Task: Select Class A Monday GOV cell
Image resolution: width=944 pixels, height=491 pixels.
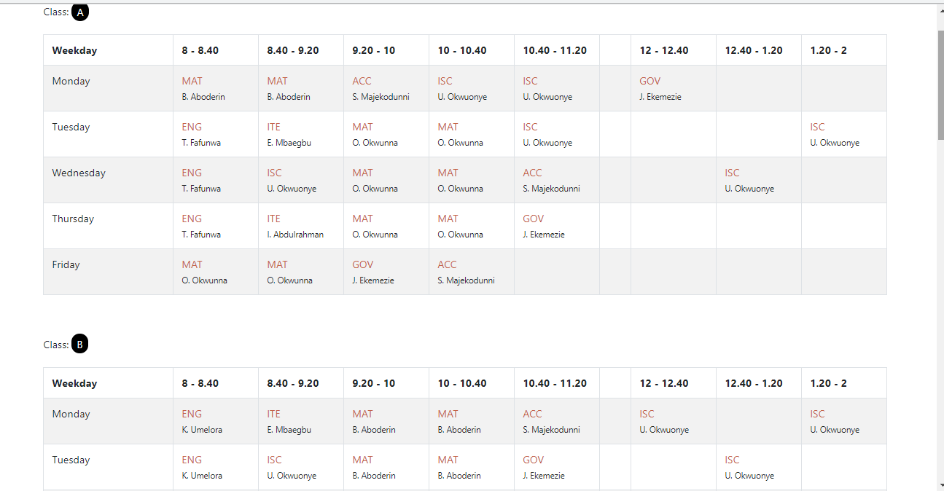Action: pos(673,88)
